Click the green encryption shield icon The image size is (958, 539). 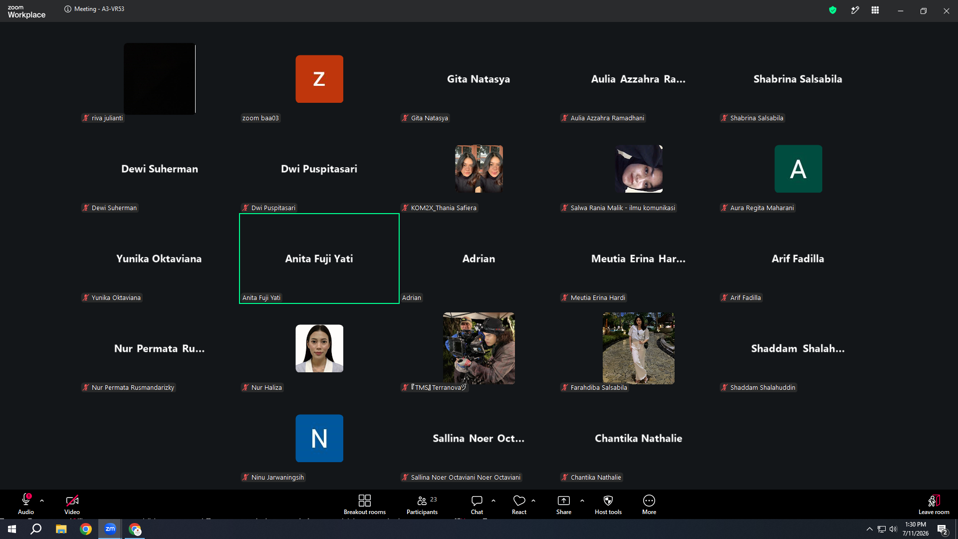833,10
